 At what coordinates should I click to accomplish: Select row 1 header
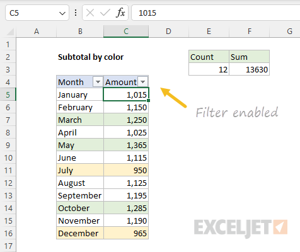8,44
